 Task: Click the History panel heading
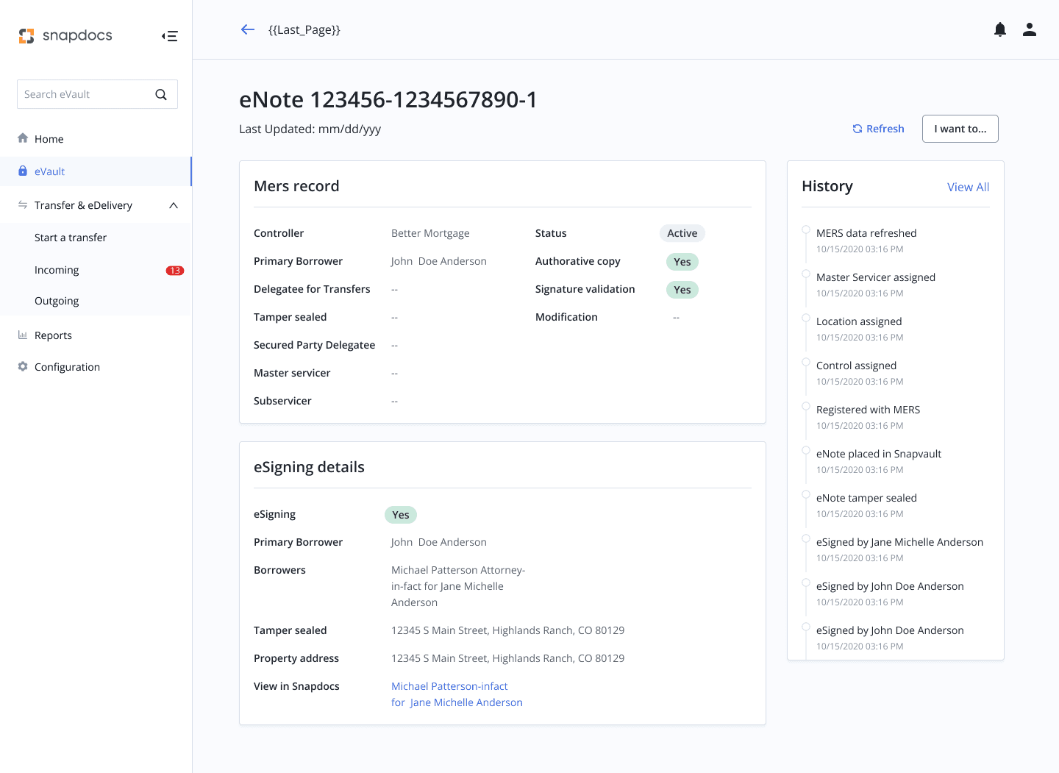pyautogui.click(x=827, y=186)
